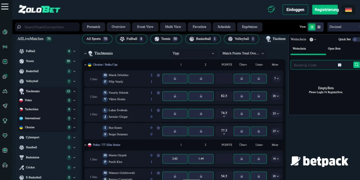
Task: Open the hamburger main menu
Action: pos(5,7)
